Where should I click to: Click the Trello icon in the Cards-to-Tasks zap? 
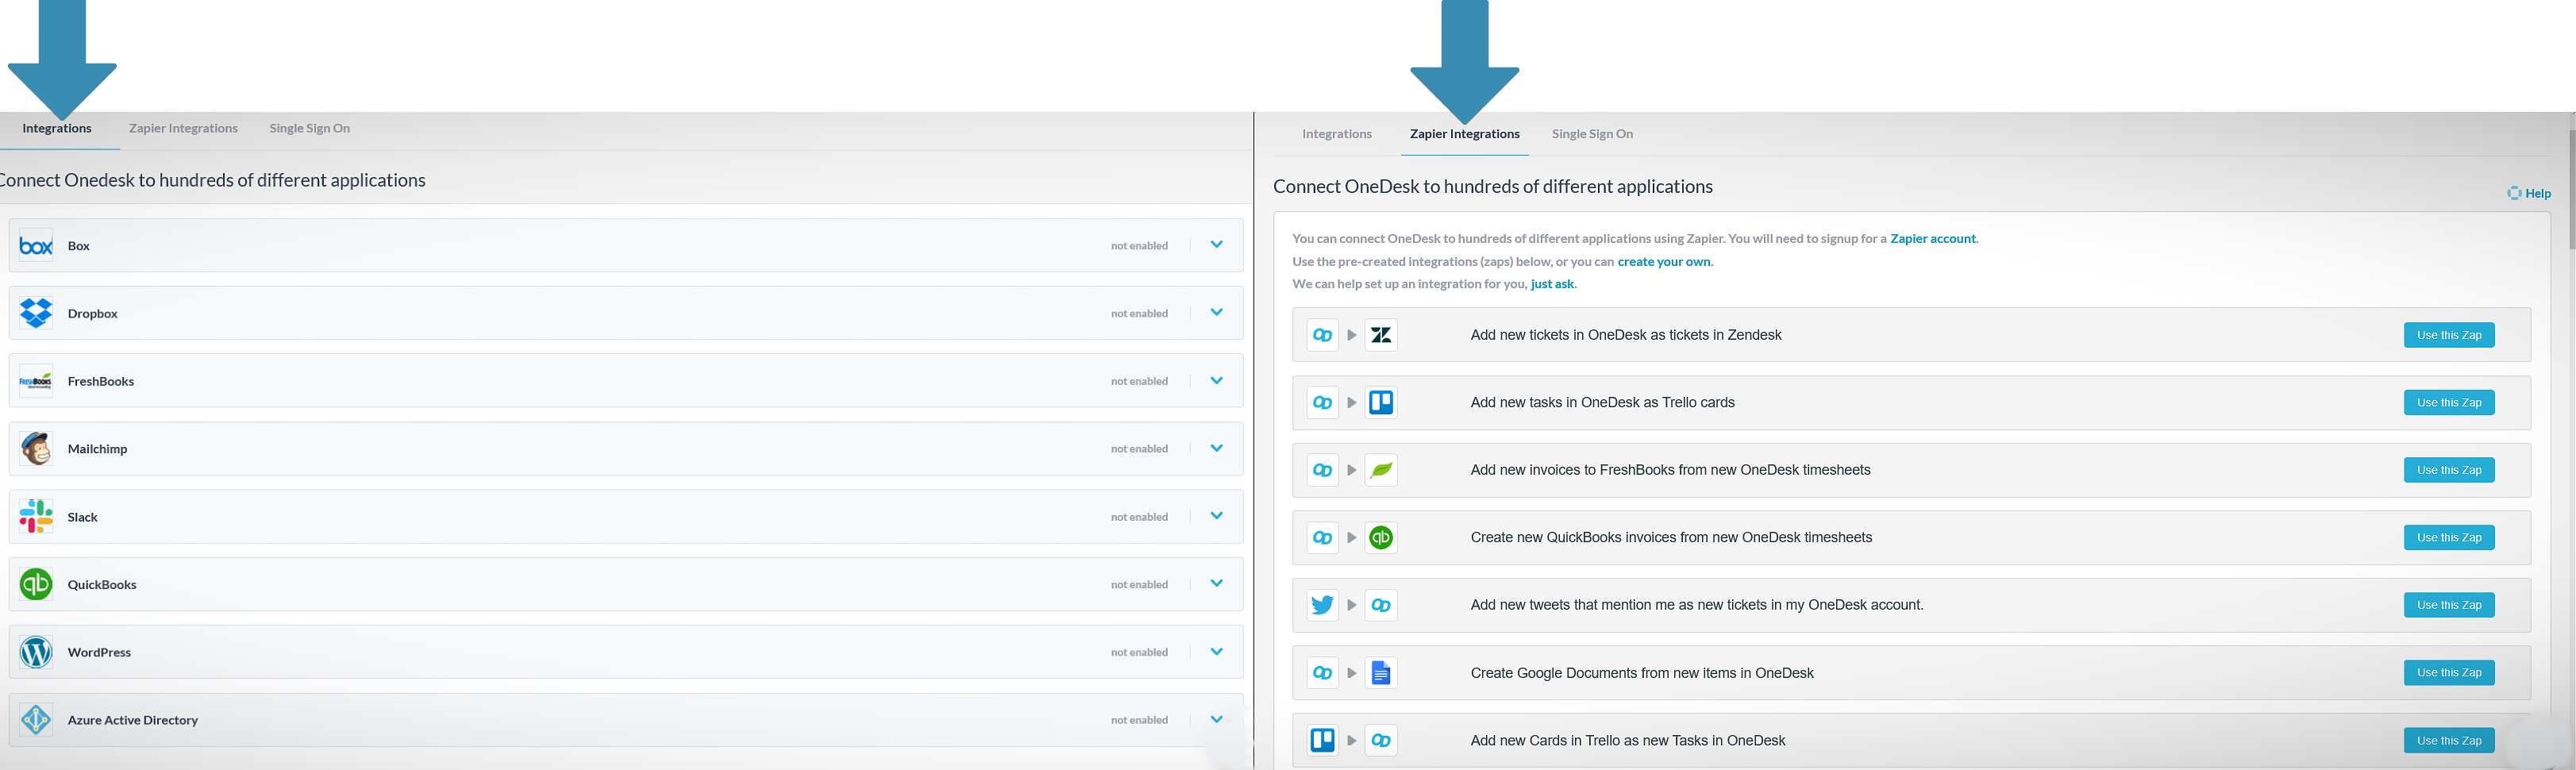[1322, 740]
